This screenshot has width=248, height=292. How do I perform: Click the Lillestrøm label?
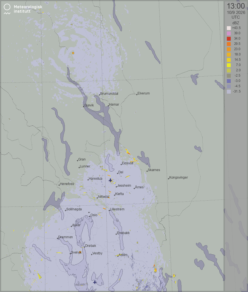[117, 209]
